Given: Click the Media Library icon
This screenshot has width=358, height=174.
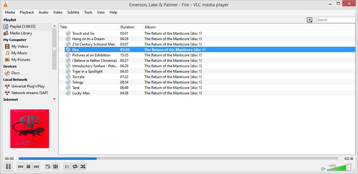Looking at the screenshot, I should pyautogui.click(x=6, y=33).
